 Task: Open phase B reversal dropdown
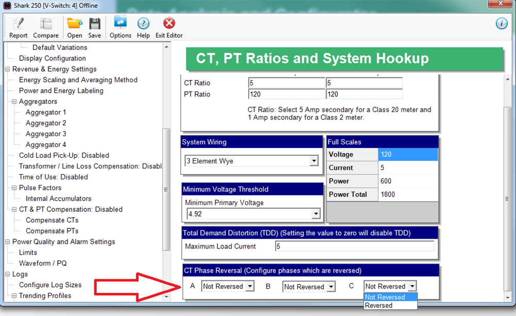click(332, 287)
